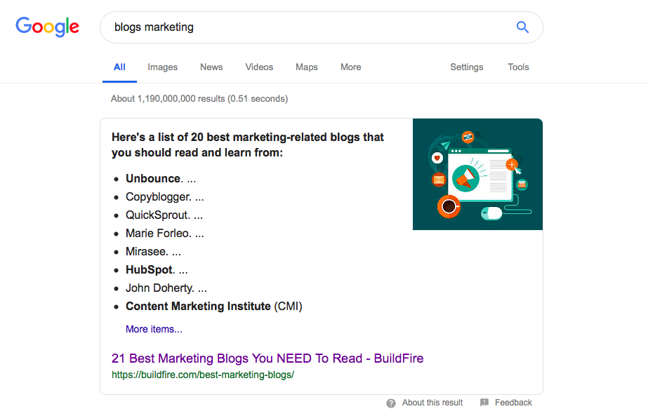Open the featured snippet marketing illustration

(477, 175)
